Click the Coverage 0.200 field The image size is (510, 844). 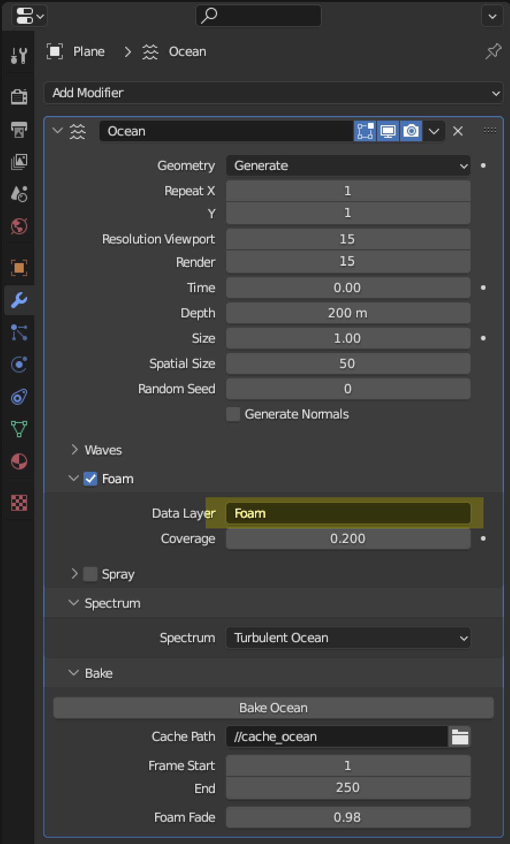[348, 538]
